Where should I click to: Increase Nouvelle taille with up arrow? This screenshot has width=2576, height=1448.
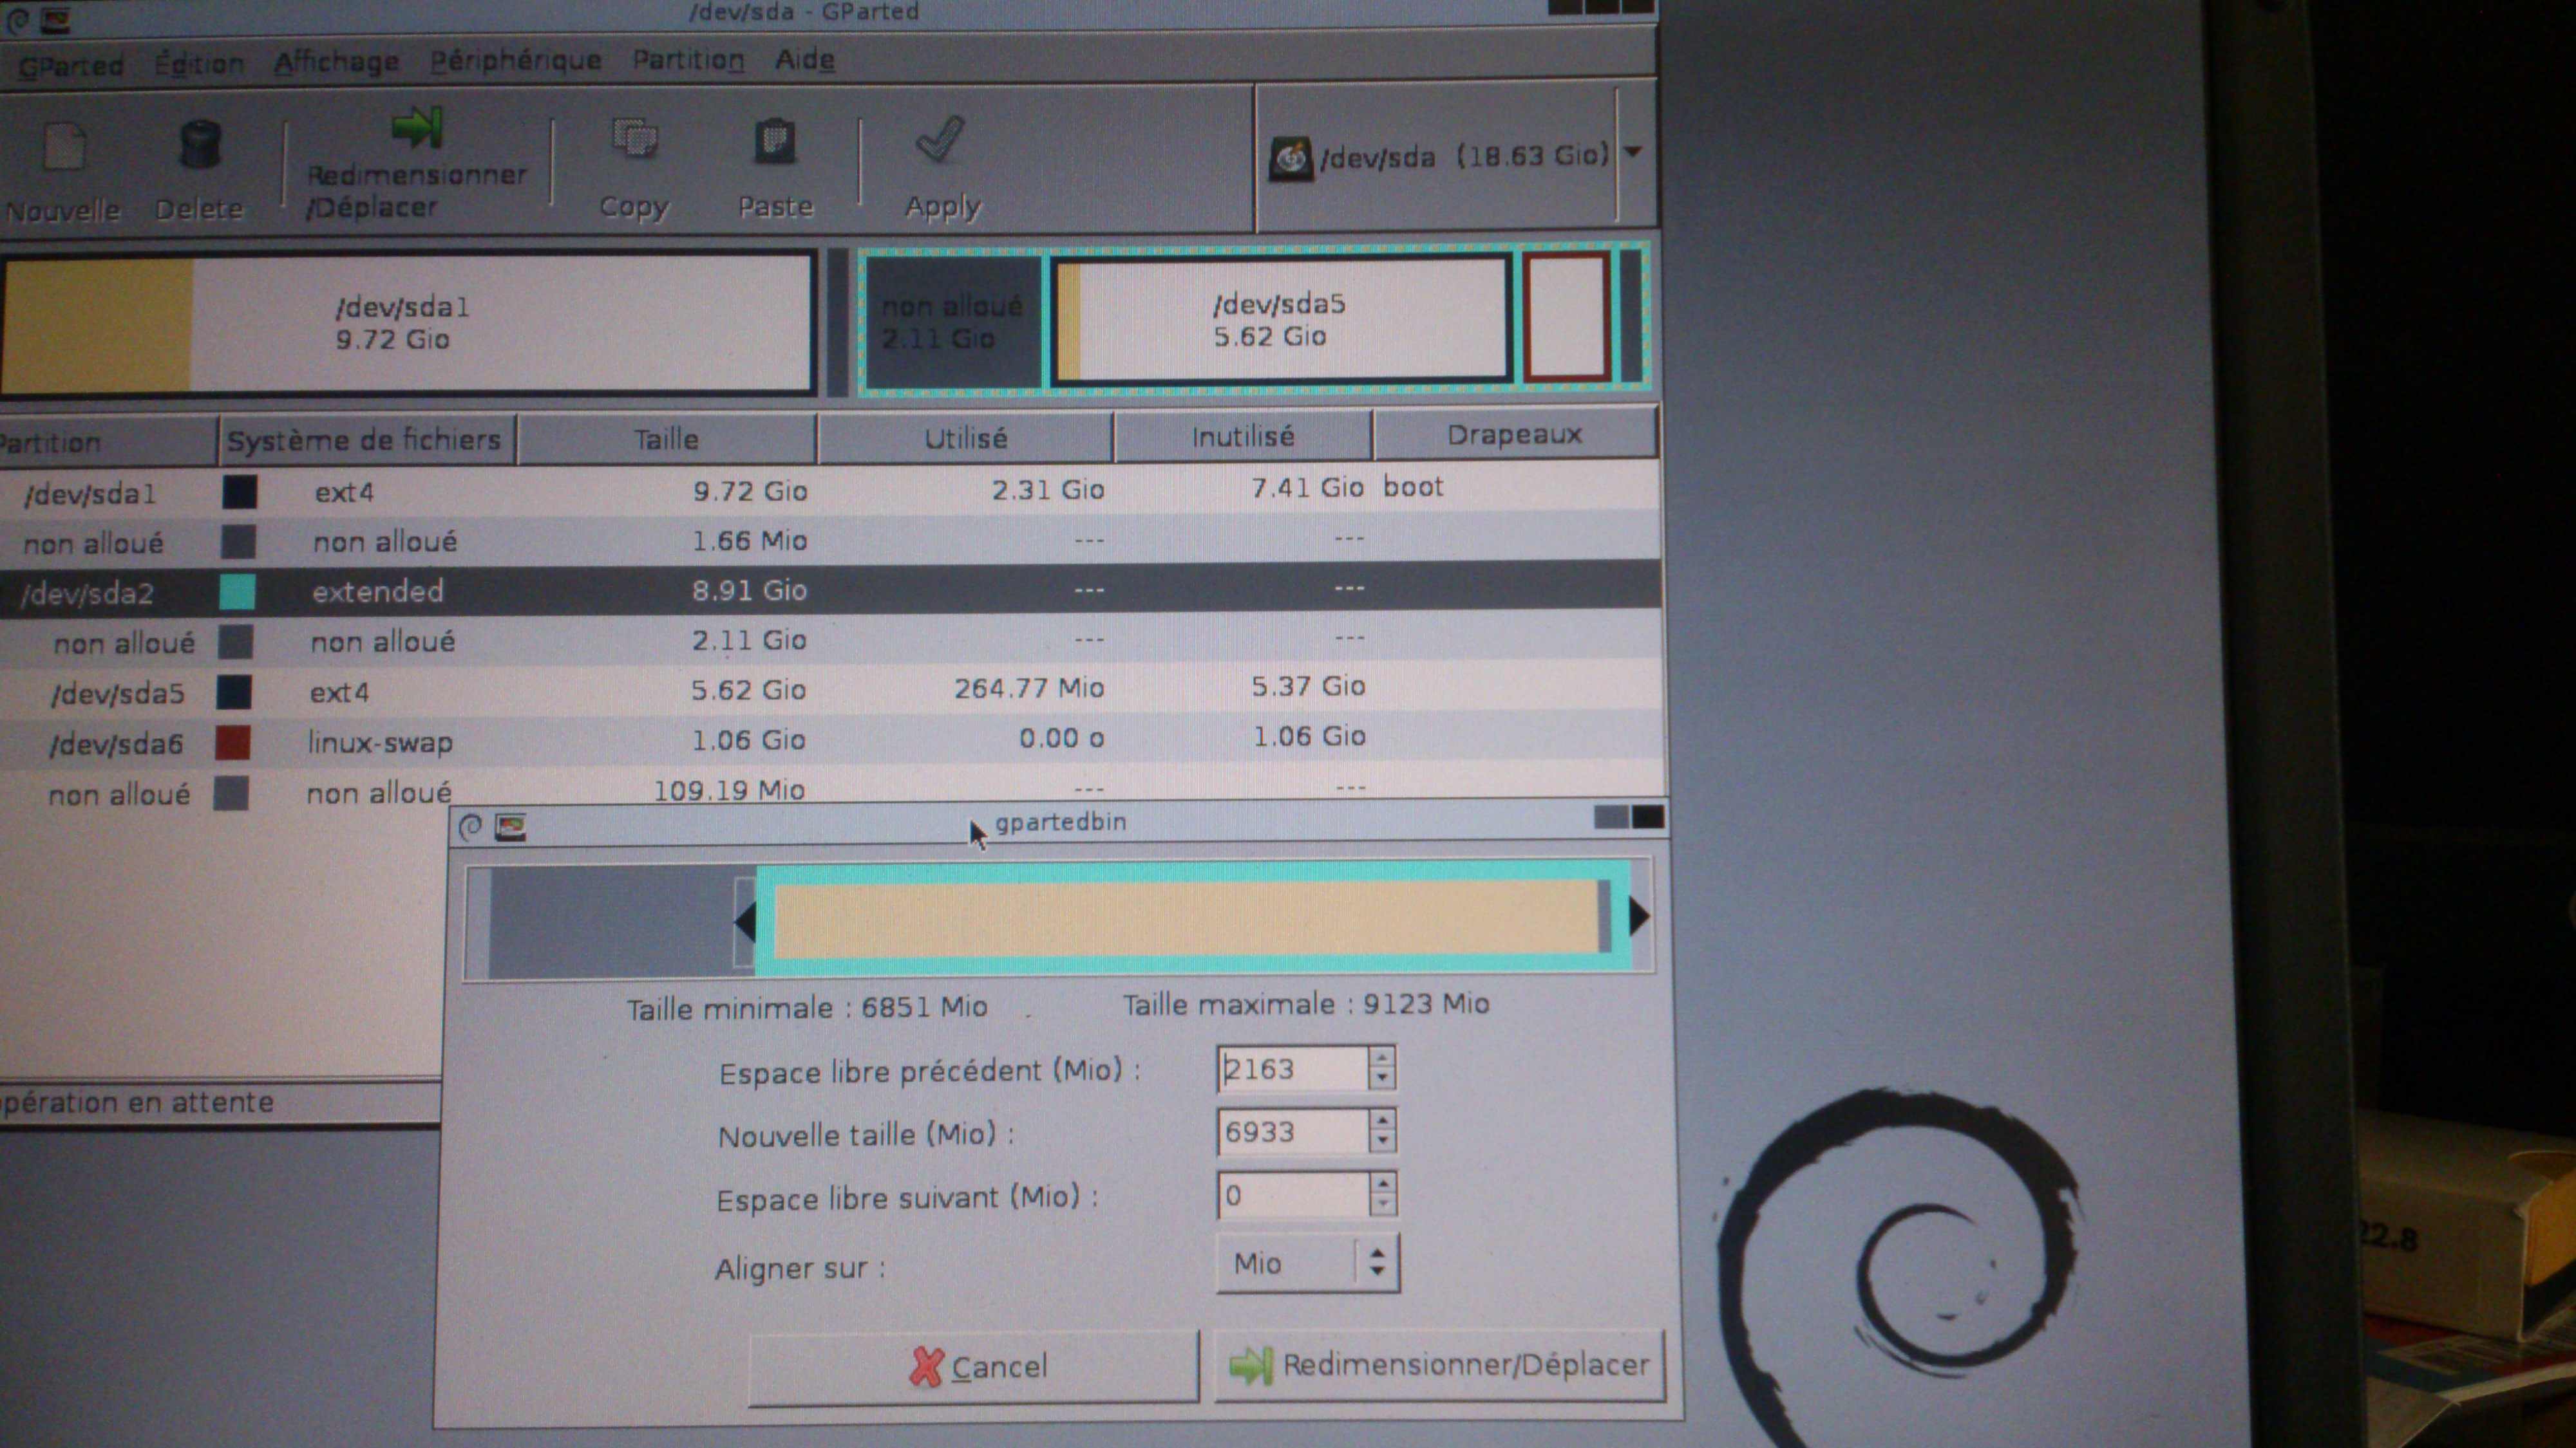[x=1382, y=1120]
